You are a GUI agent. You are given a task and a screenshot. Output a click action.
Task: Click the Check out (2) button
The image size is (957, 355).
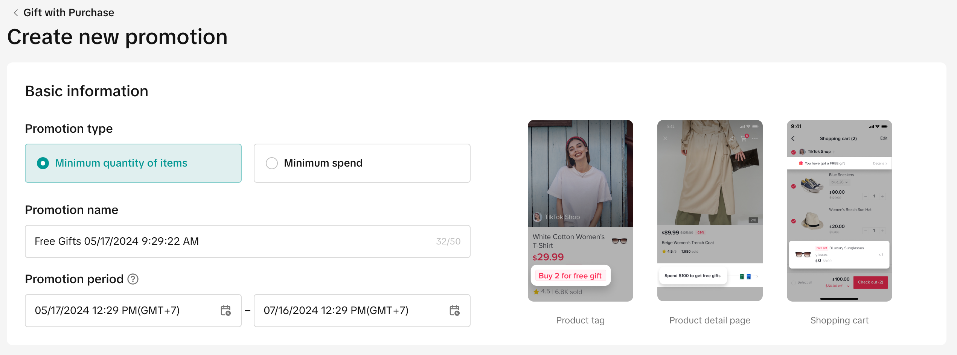870,282
